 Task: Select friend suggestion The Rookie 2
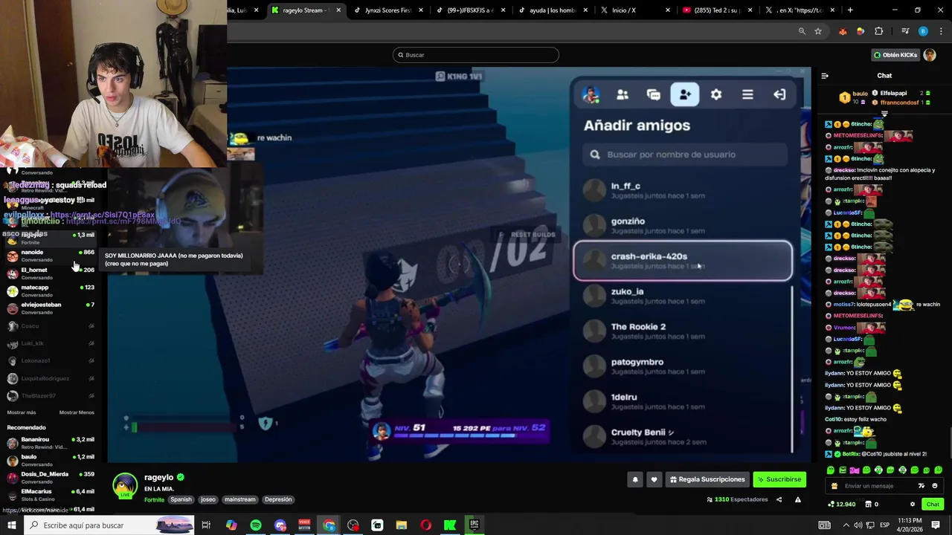[x=683, y=331]
